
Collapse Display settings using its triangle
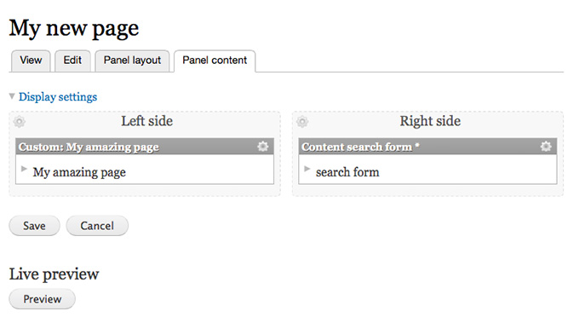point(12,96)
